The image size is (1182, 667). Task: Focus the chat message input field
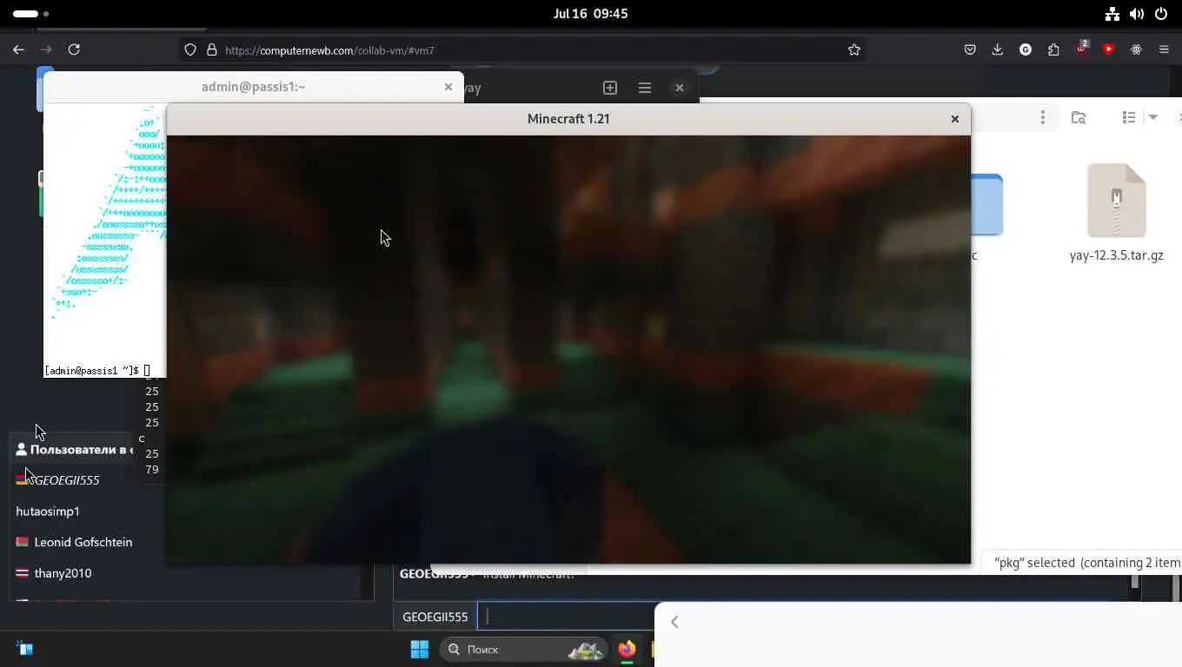(565, 617)
